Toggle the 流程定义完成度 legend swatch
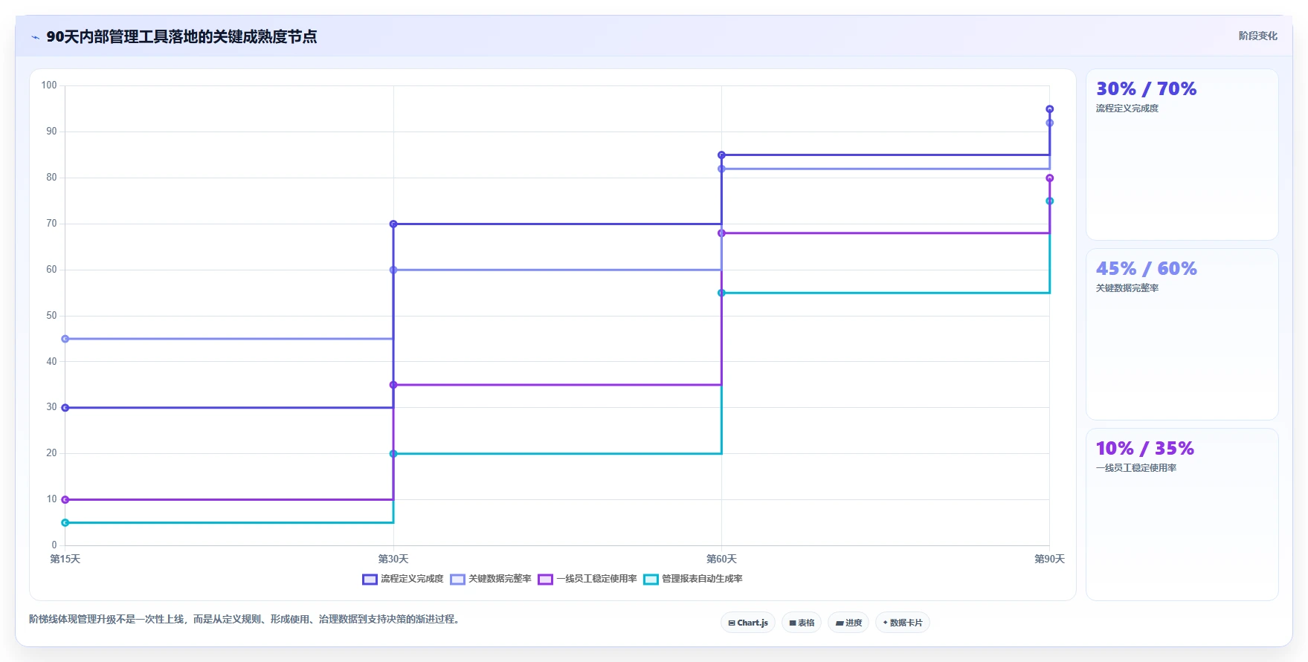This screenshot has height=662, width=1308. pyautogui.click(x=370, y=580)
